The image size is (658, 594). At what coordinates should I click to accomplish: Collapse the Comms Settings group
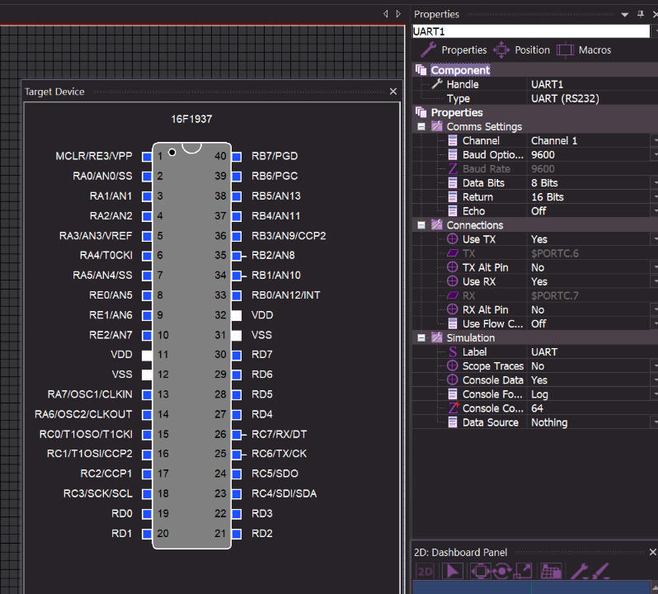pyautogui.click(x=421, y=126)
